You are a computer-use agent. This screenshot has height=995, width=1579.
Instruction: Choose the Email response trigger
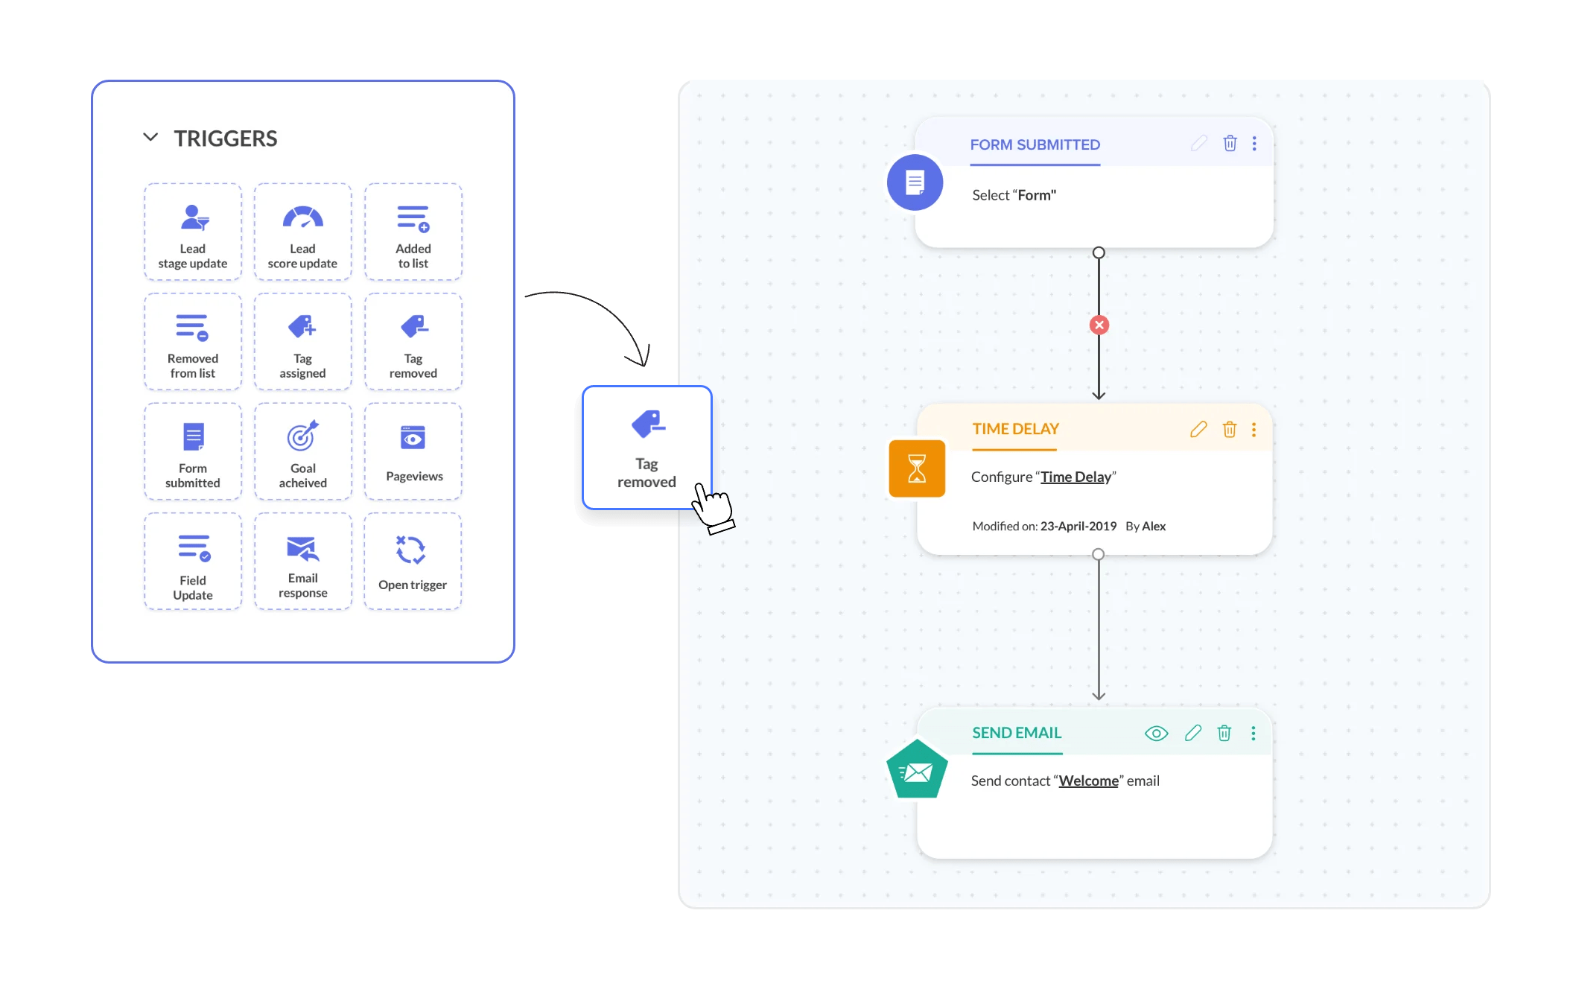[302, 562]
